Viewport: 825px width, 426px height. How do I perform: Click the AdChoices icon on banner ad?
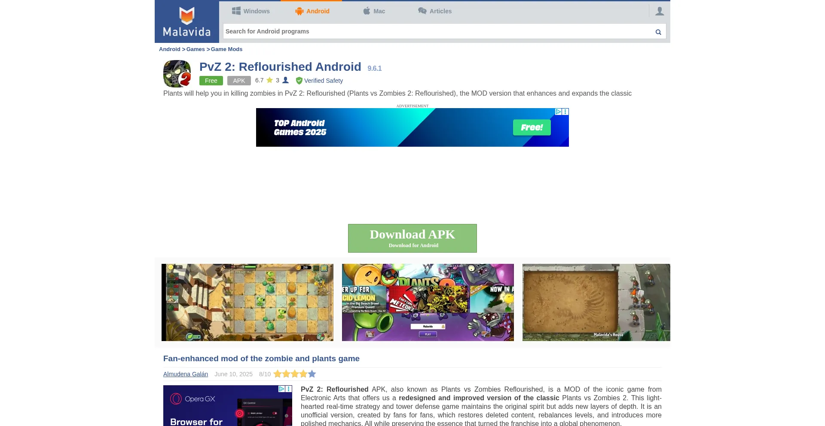(x=558, y=112)
